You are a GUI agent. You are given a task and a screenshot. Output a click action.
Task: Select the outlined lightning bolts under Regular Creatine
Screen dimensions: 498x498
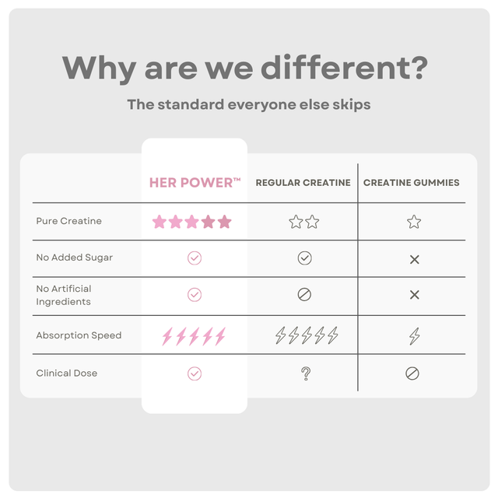coord(306,336)
